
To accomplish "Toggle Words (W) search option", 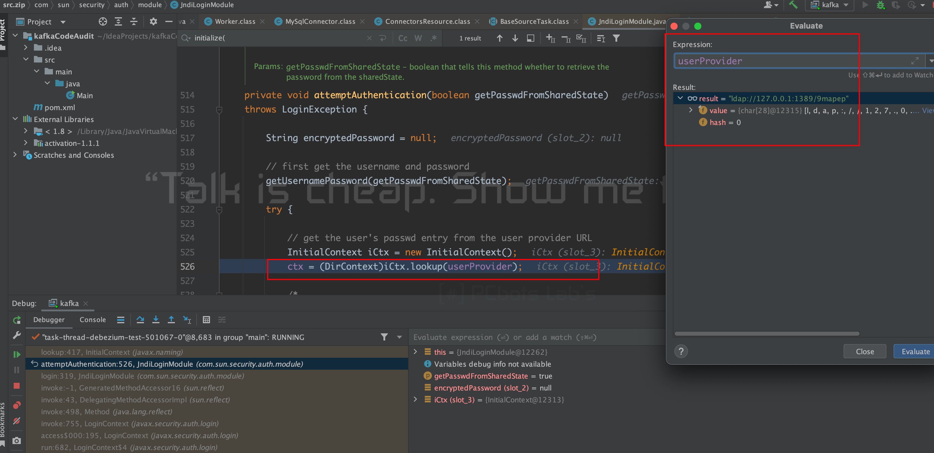I will point(418,38).
